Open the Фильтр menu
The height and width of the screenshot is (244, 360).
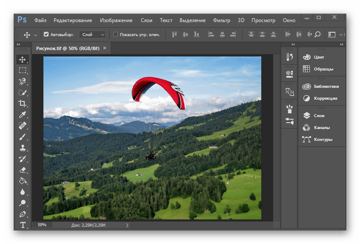pos(222,20)
